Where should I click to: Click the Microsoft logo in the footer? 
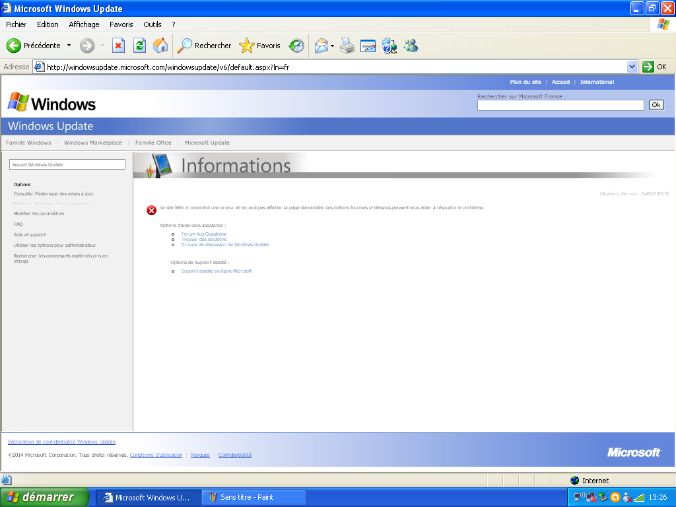(x=634, y=452)
